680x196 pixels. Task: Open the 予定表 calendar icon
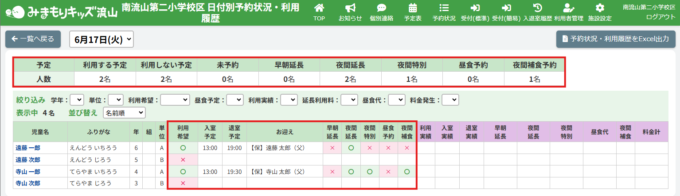click(413, 8)
